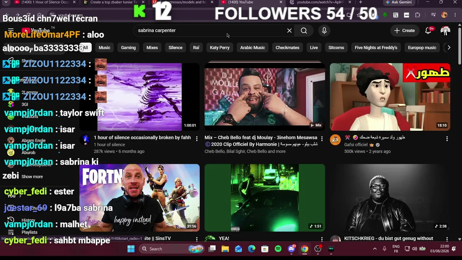Image resolution: width=462 pixels, height=260 pixels.
Task: Open a new browser tab
Action: pos(361,2)
